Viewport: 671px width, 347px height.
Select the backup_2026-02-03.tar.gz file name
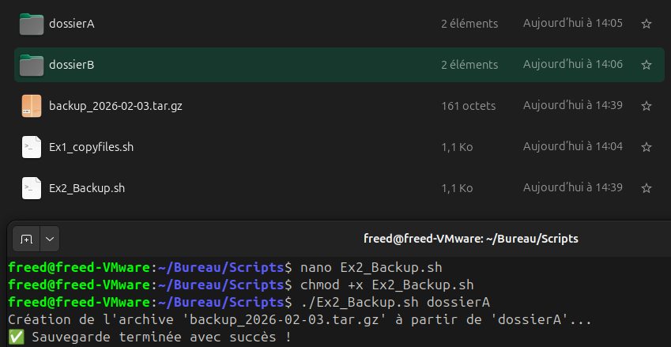tap(115, 106)
